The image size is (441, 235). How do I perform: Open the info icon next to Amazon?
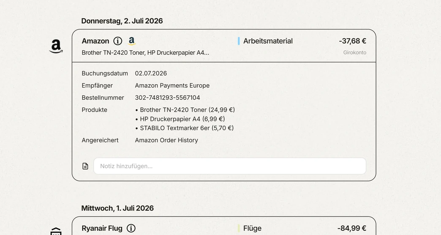point(117,41)
